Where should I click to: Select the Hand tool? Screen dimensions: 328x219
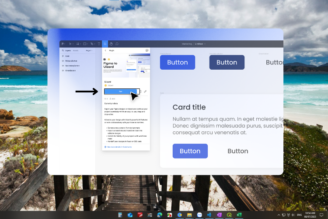[111, 44]
